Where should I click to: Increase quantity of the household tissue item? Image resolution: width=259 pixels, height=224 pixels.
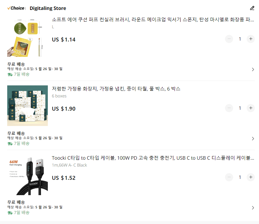pos(251,108)
